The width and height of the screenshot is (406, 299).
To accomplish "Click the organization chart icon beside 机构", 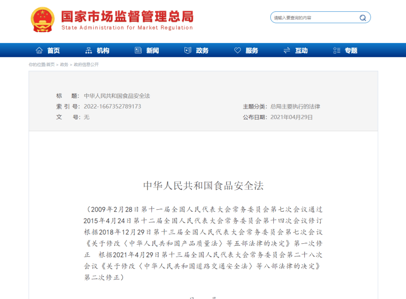I will (x=89, y=50).
